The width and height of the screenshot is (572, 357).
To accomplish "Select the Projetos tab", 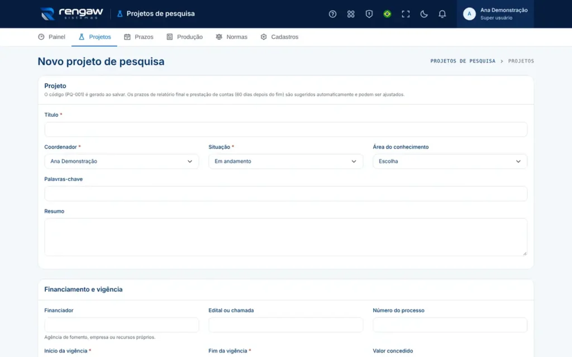I will pyautogui.click(x=94, y=37).
